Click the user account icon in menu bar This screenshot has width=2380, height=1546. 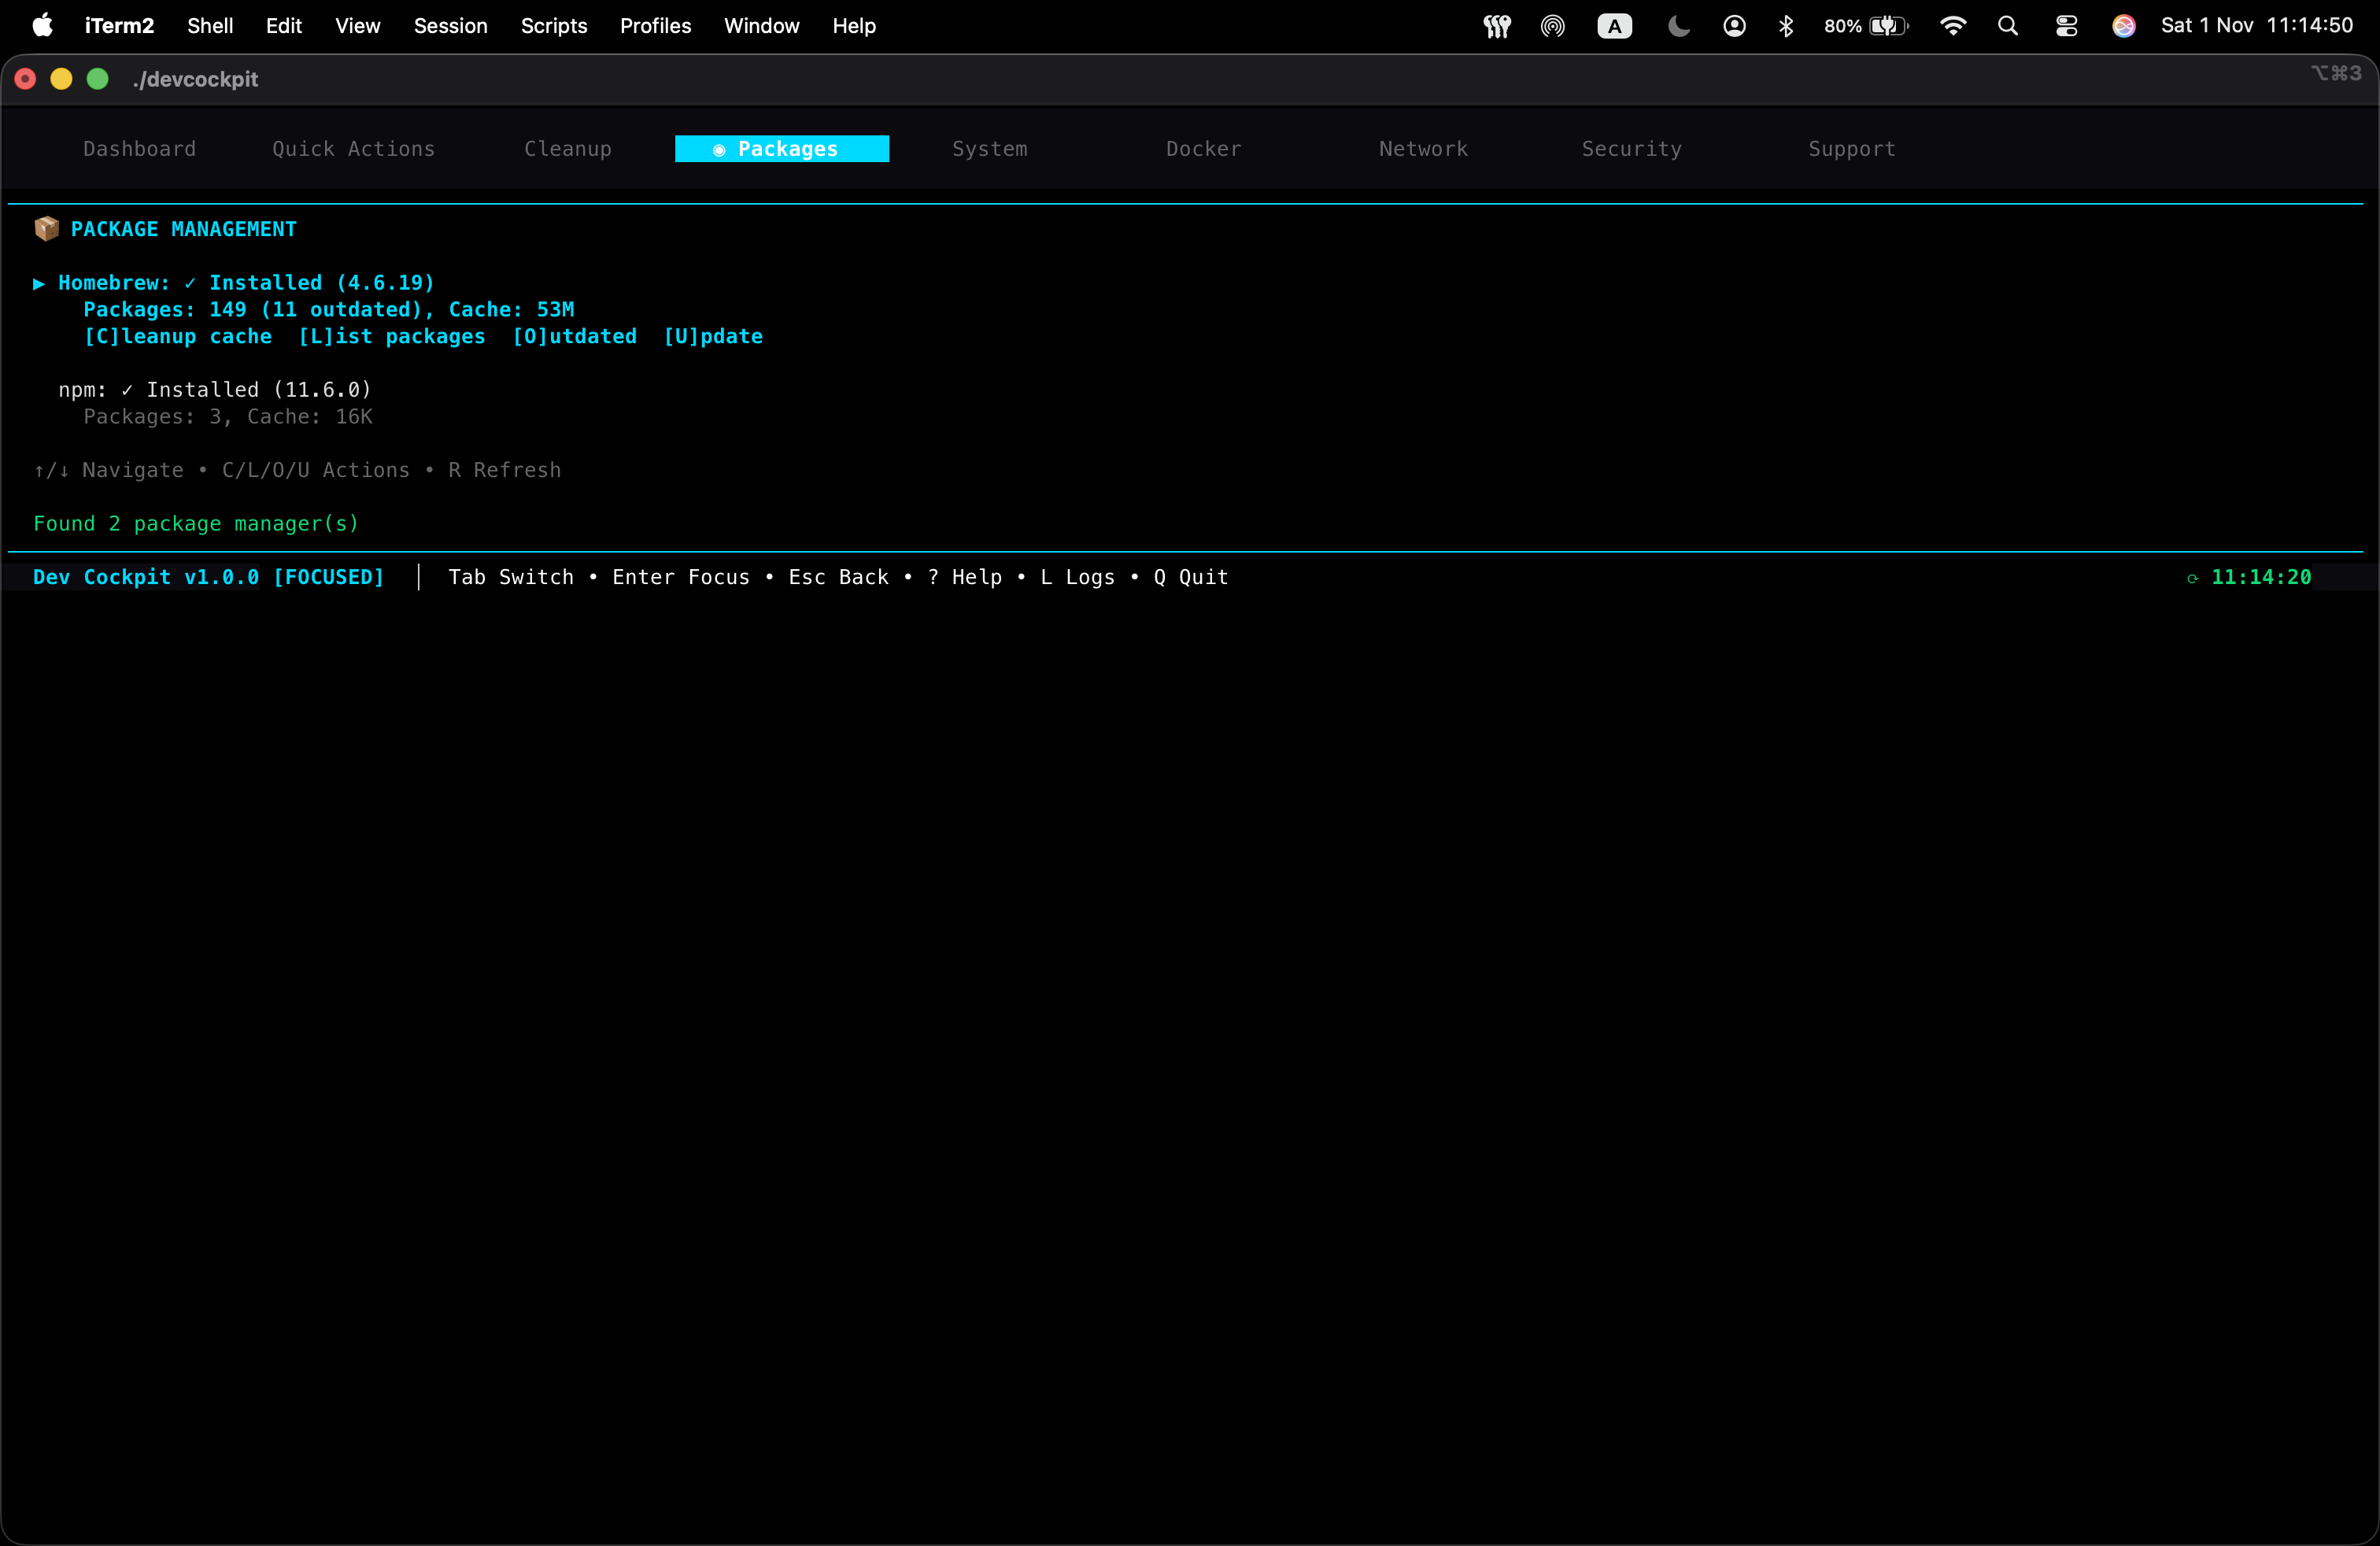point(1735,26)
